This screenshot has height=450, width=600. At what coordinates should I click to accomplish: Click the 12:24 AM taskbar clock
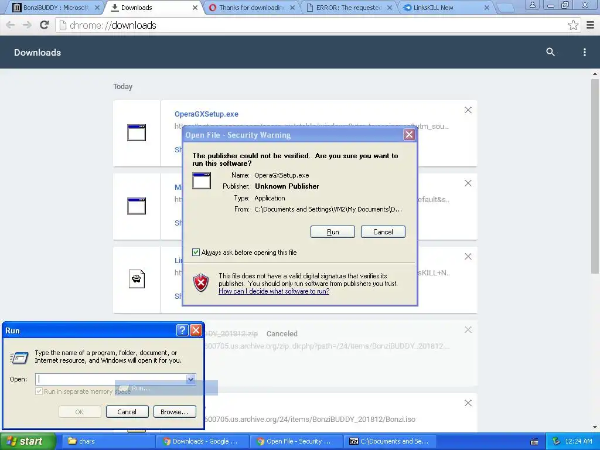click(578, 442)
